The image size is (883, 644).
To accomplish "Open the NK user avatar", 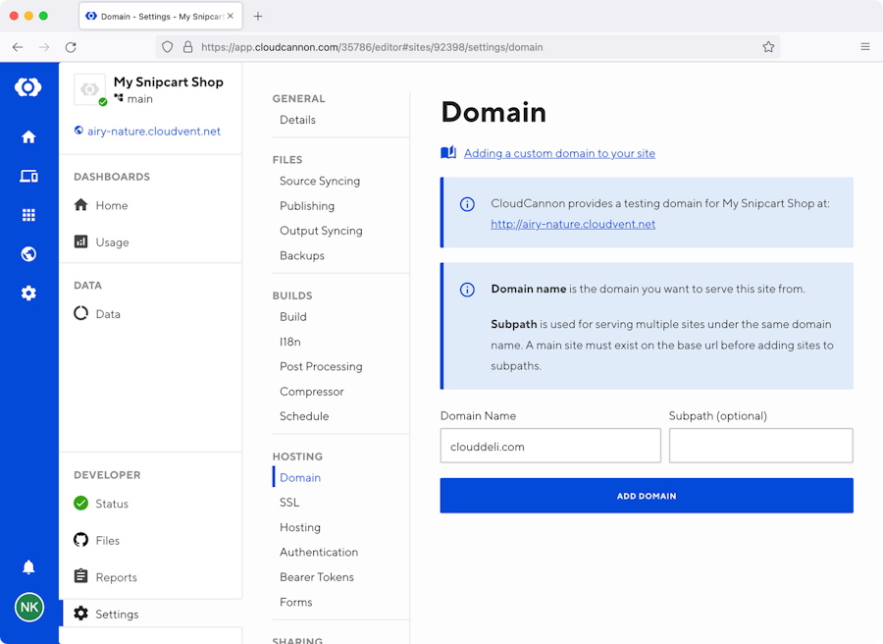I will click(28, 608).
